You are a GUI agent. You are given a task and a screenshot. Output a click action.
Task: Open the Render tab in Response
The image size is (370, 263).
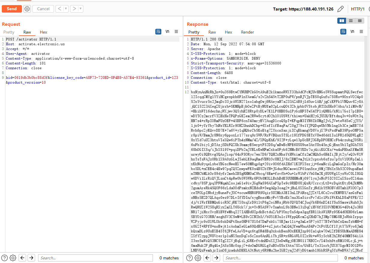247,32
